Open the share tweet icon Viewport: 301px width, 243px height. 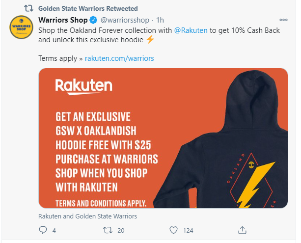click(242, 230)
